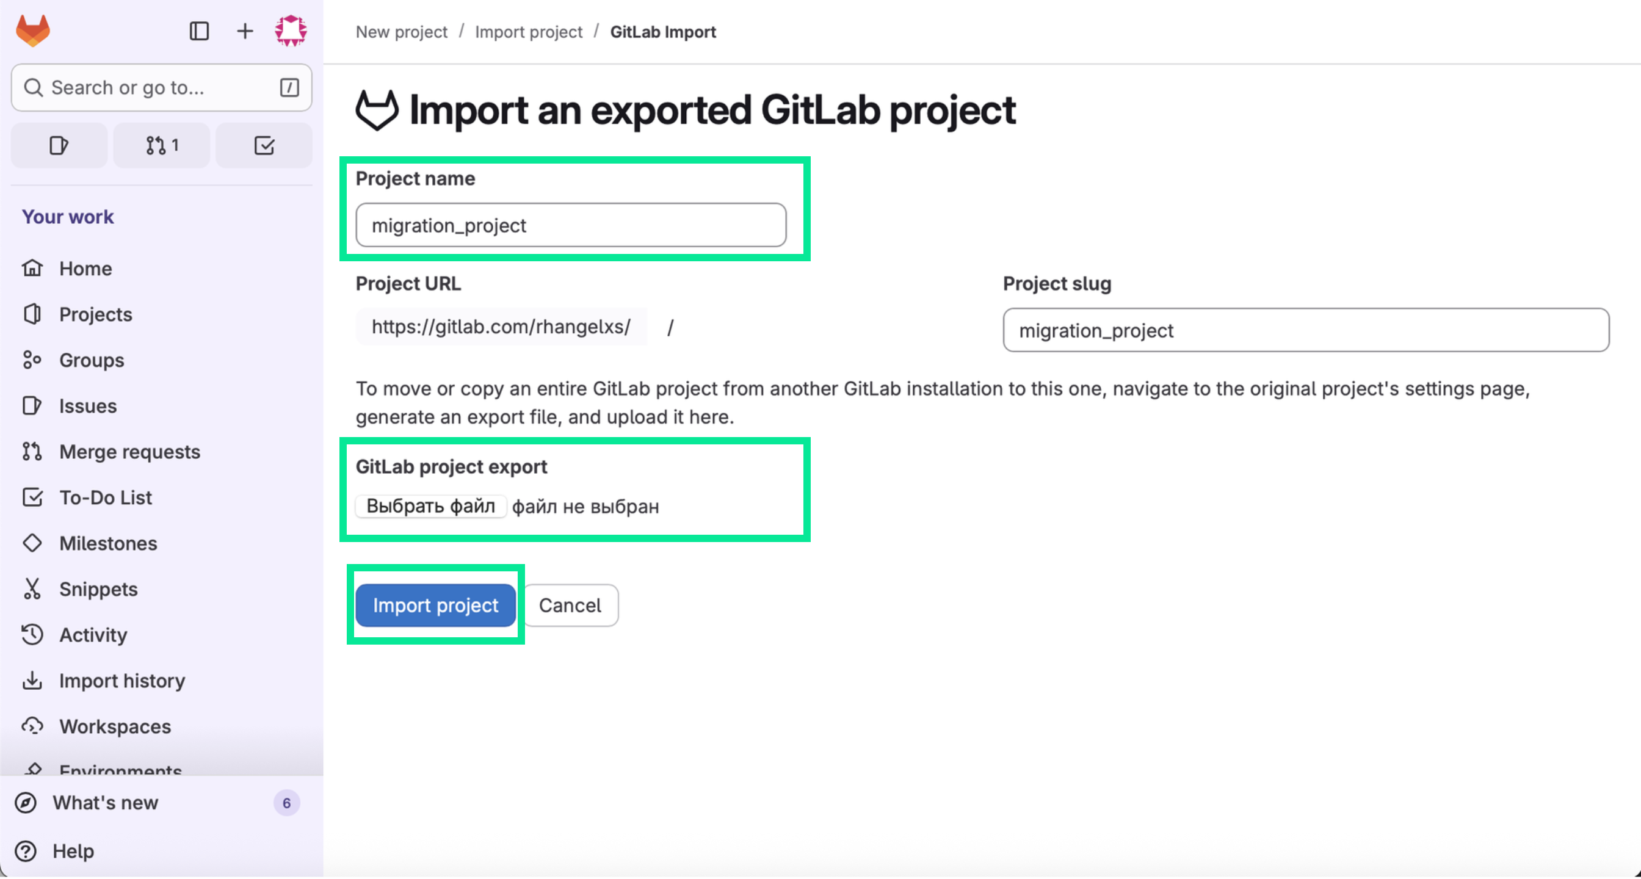This screenshot has height=879, width=1641.
Task: Focus the Project name input field
Action: (x=571, y=225)
